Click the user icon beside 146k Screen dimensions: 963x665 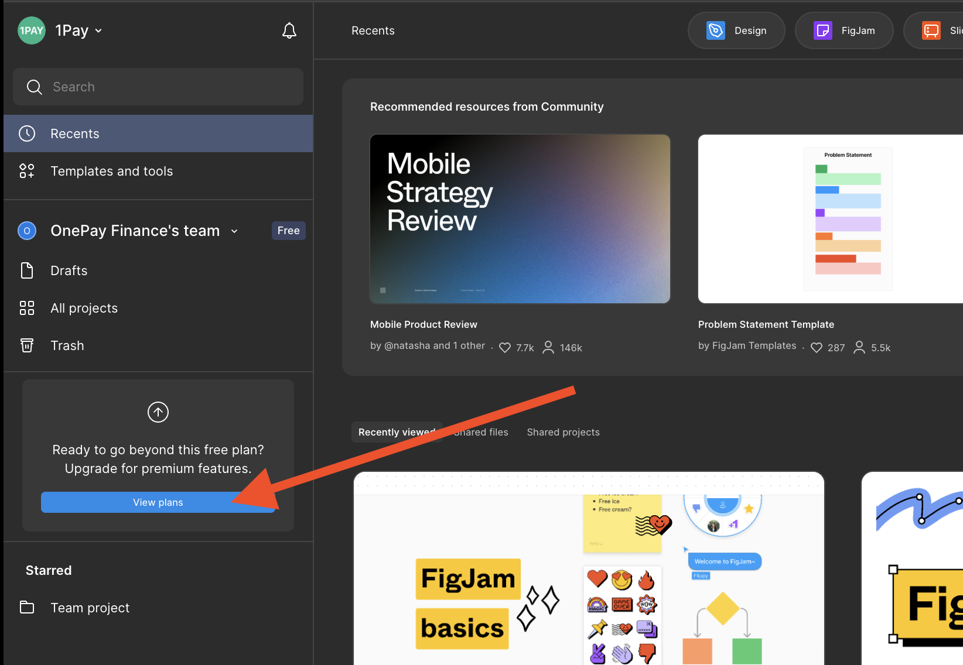click(548, 348)
